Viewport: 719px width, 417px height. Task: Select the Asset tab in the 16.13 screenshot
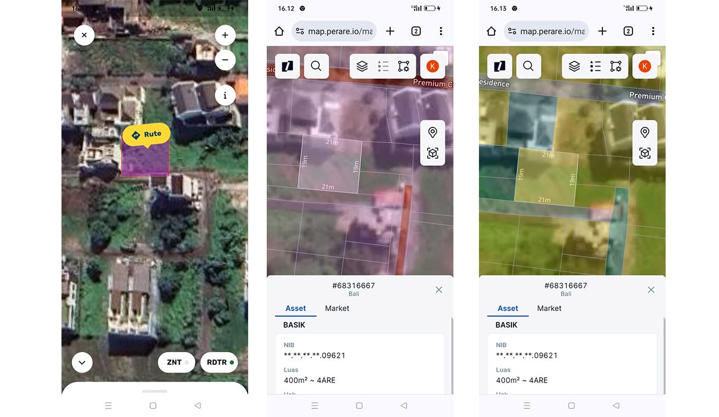point(507,308)
